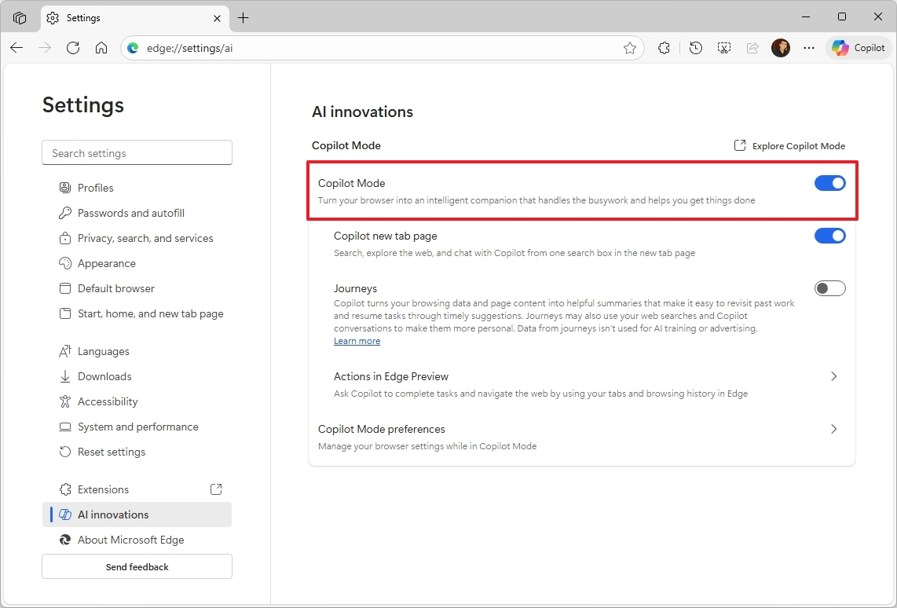The image size is (897, 608).
Task: Open Copilot Mode preferences chevron
Action: point(833,429)
